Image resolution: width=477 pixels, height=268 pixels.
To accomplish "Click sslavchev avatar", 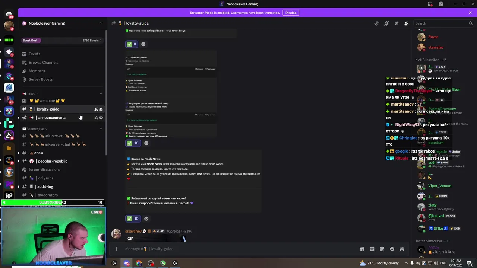I will pyautogui.click(x=116, y=234).
